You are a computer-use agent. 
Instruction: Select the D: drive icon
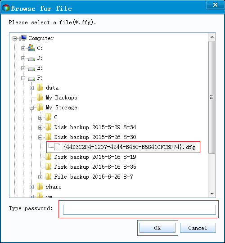tap(31, 59)
